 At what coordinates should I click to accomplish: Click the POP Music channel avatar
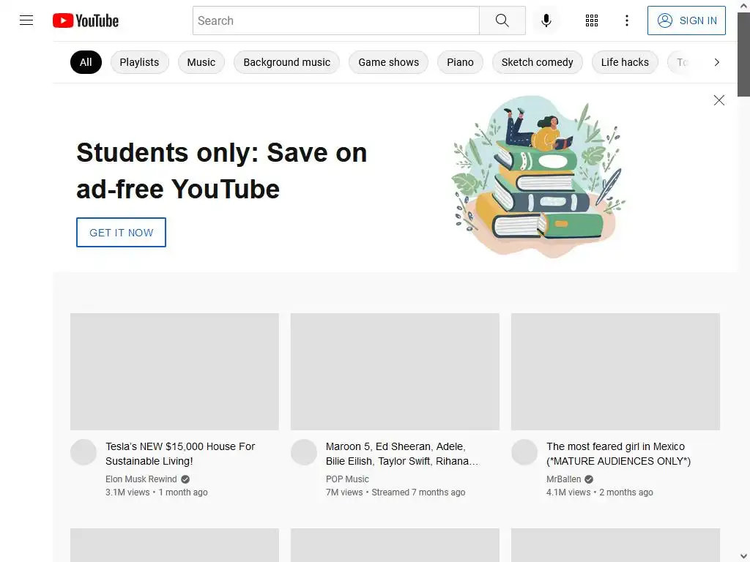[x=304, y=452]
